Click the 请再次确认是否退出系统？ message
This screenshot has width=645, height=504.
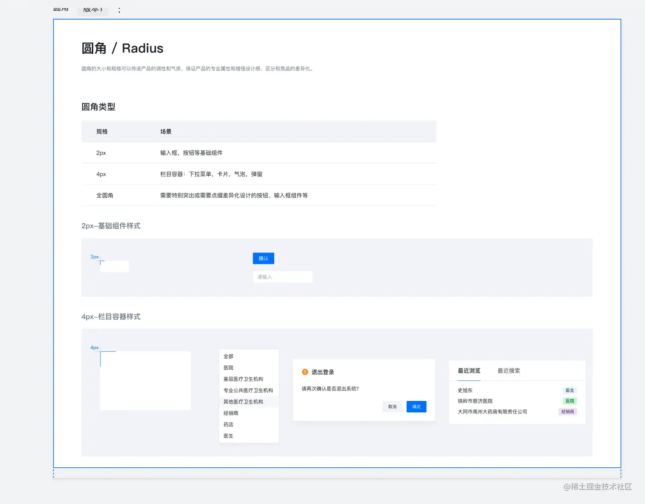(330, 388)
